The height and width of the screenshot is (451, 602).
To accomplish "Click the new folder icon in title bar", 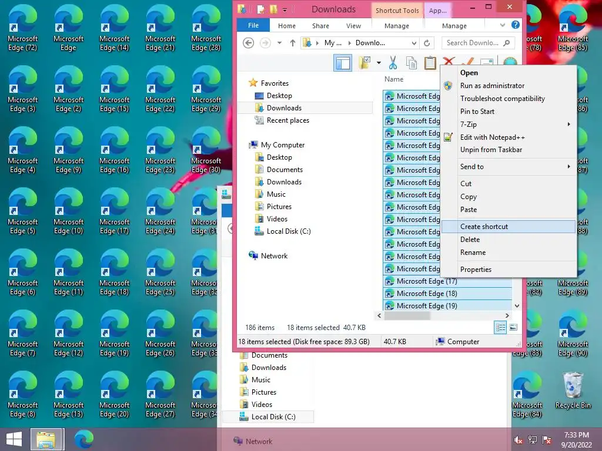I will pos(273,9).
